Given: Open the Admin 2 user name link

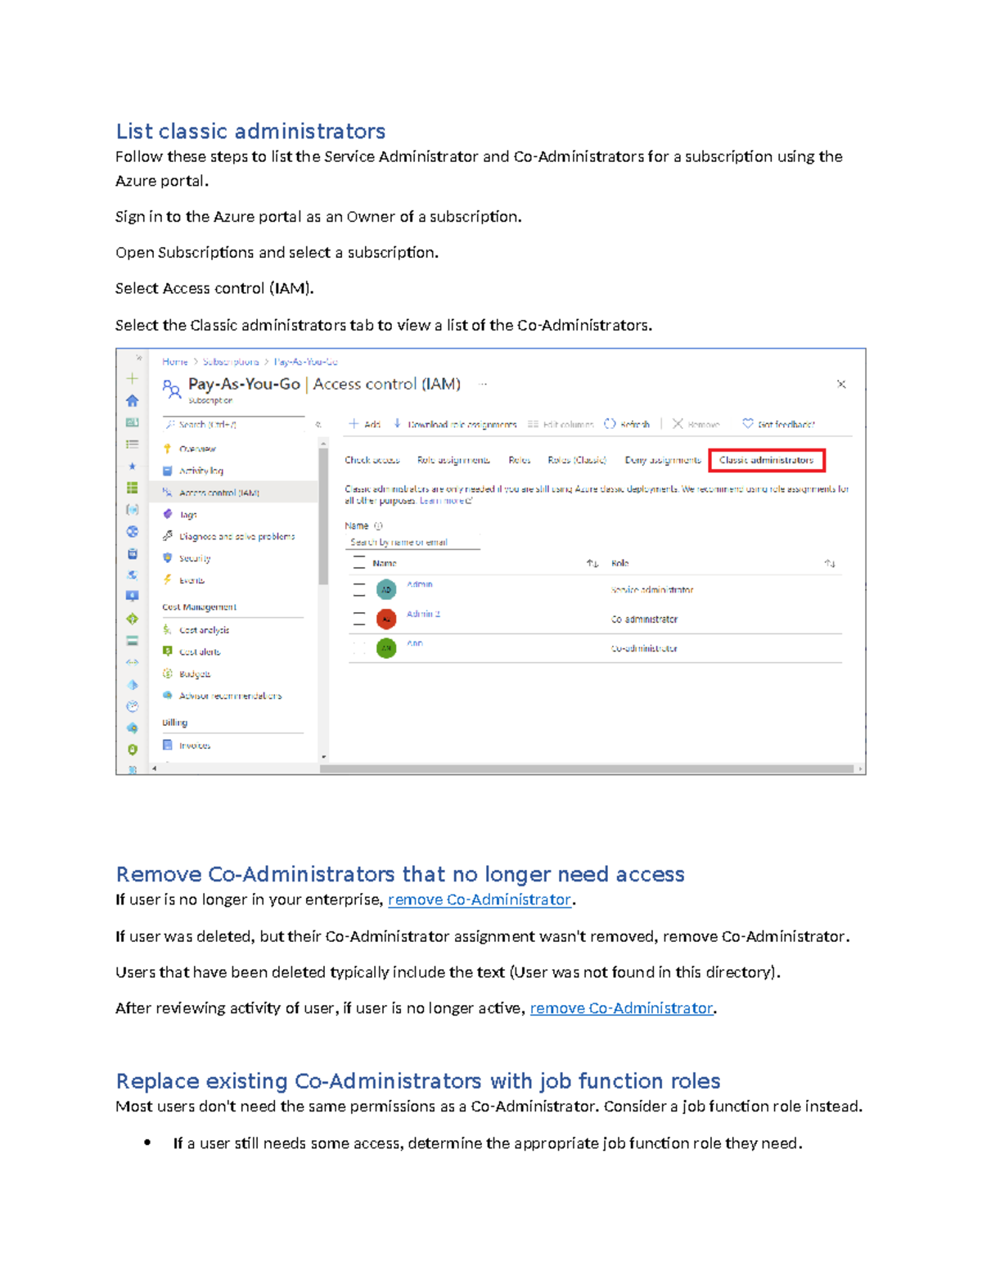Looking at the screenshot, I should click(424, 614).
